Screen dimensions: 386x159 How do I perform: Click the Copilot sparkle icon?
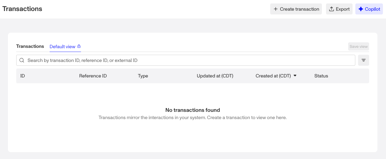[361, 9]
